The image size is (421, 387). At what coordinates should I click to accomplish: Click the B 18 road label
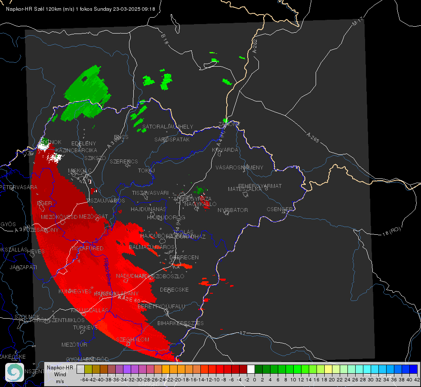tap(164, 39)
